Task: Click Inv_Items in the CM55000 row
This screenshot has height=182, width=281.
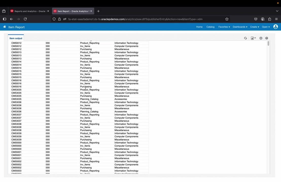Action: click(x=85, y=146)
